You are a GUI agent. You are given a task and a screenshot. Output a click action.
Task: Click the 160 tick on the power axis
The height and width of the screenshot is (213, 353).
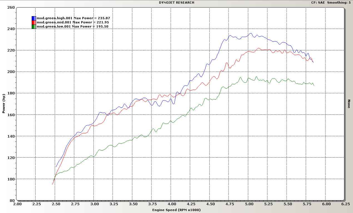coord(11,115)
